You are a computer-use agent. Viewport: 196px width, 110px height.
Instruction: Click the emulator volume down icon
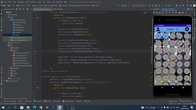[160, 13]
